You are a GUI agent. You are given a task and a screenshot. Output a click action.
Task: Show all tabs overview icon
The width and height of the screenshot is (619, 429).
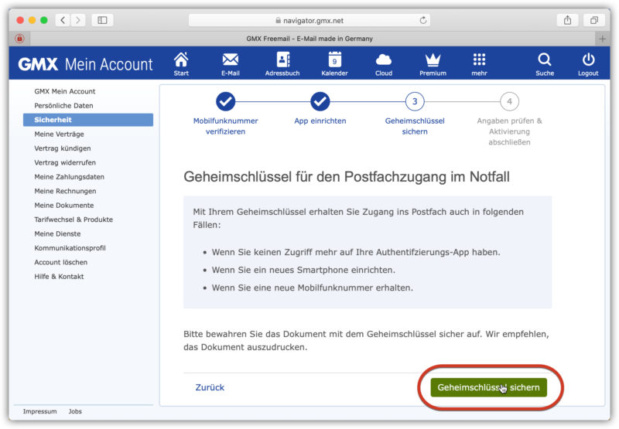[x=594, y=20]
